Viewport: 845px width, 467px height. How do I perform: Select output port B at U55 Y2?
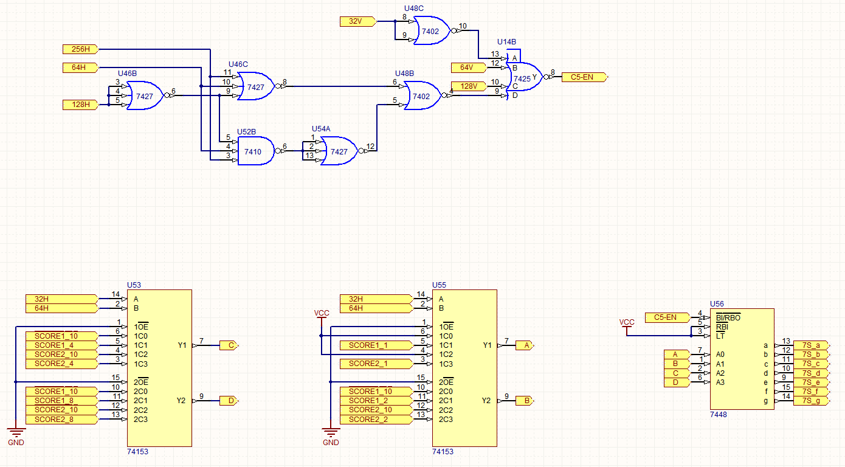(x=526, y=401)
